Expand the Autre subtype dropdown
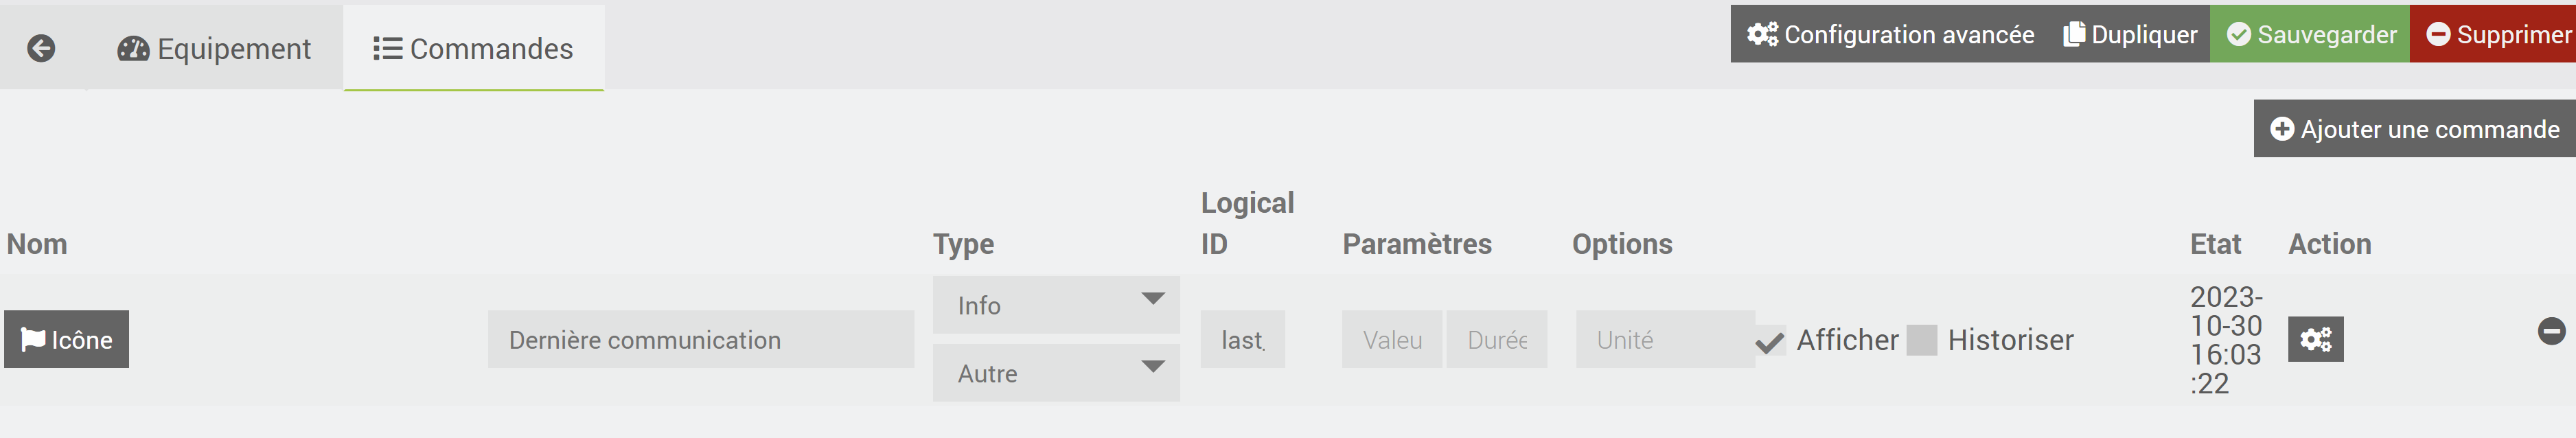Viewport: 2576px width, 438px height. [1055, 373]
